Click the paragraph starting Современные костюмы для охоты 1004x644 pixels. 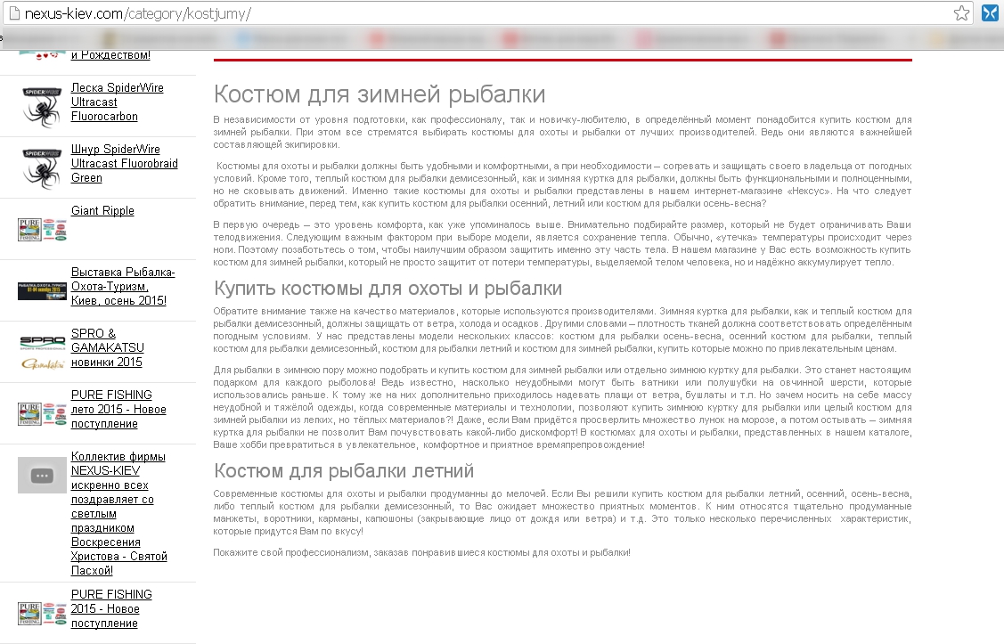562,512
